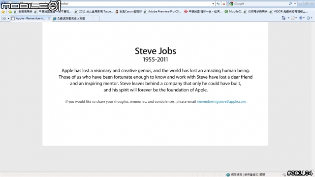The image size is (315, 177).
Task: Close the Apple - Remembering tab
Action: [49, 19]
